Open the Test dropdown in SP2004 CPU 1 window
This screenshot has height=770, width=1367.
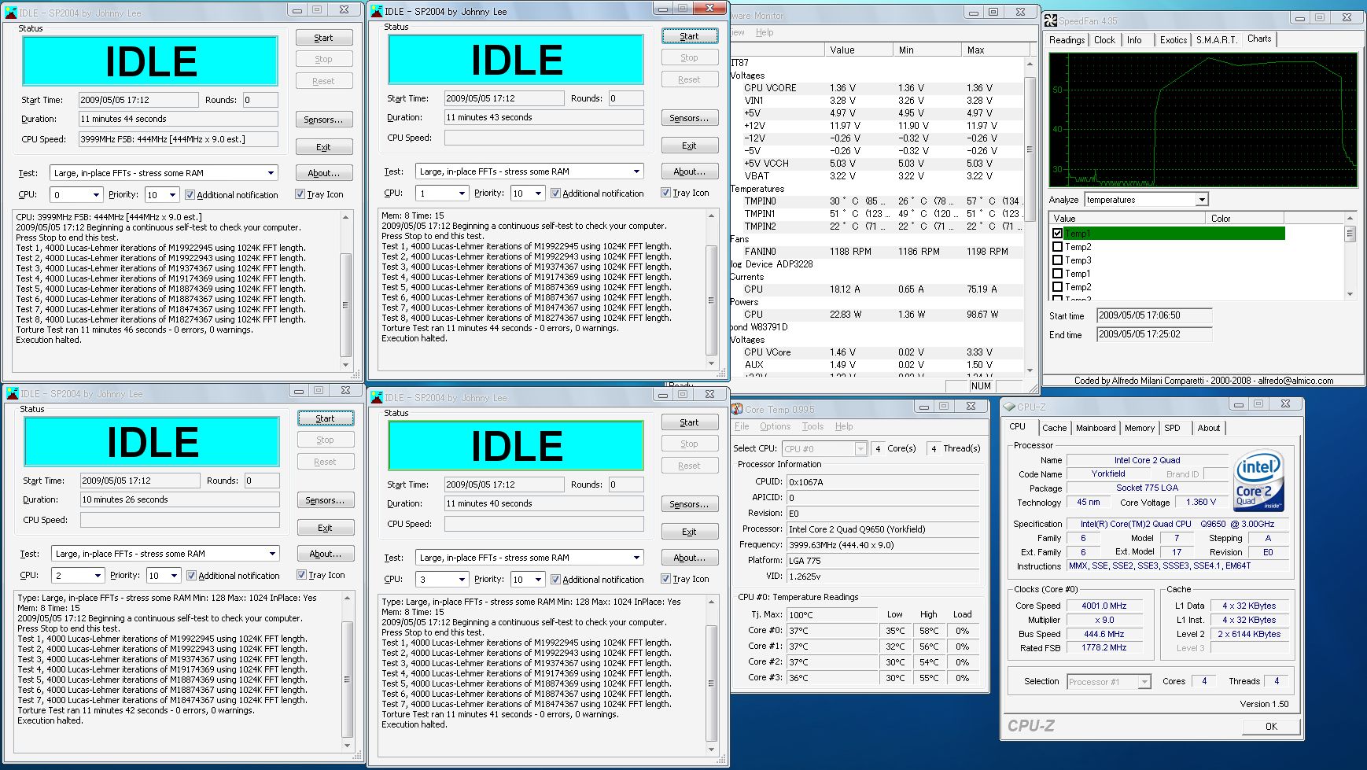[636, 171]
